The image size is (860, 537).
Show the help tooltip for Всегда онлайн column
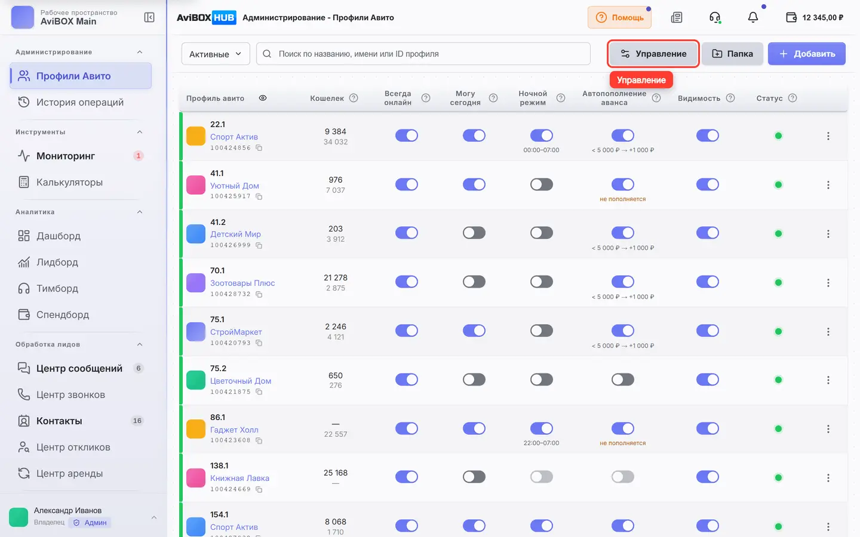(x=426, y=98)
